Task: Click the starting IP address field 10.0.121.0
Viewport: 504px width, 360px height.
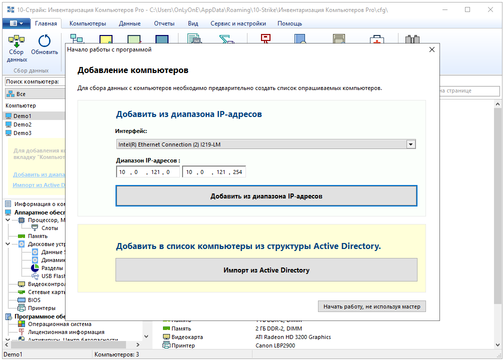Action: (148, 172)
